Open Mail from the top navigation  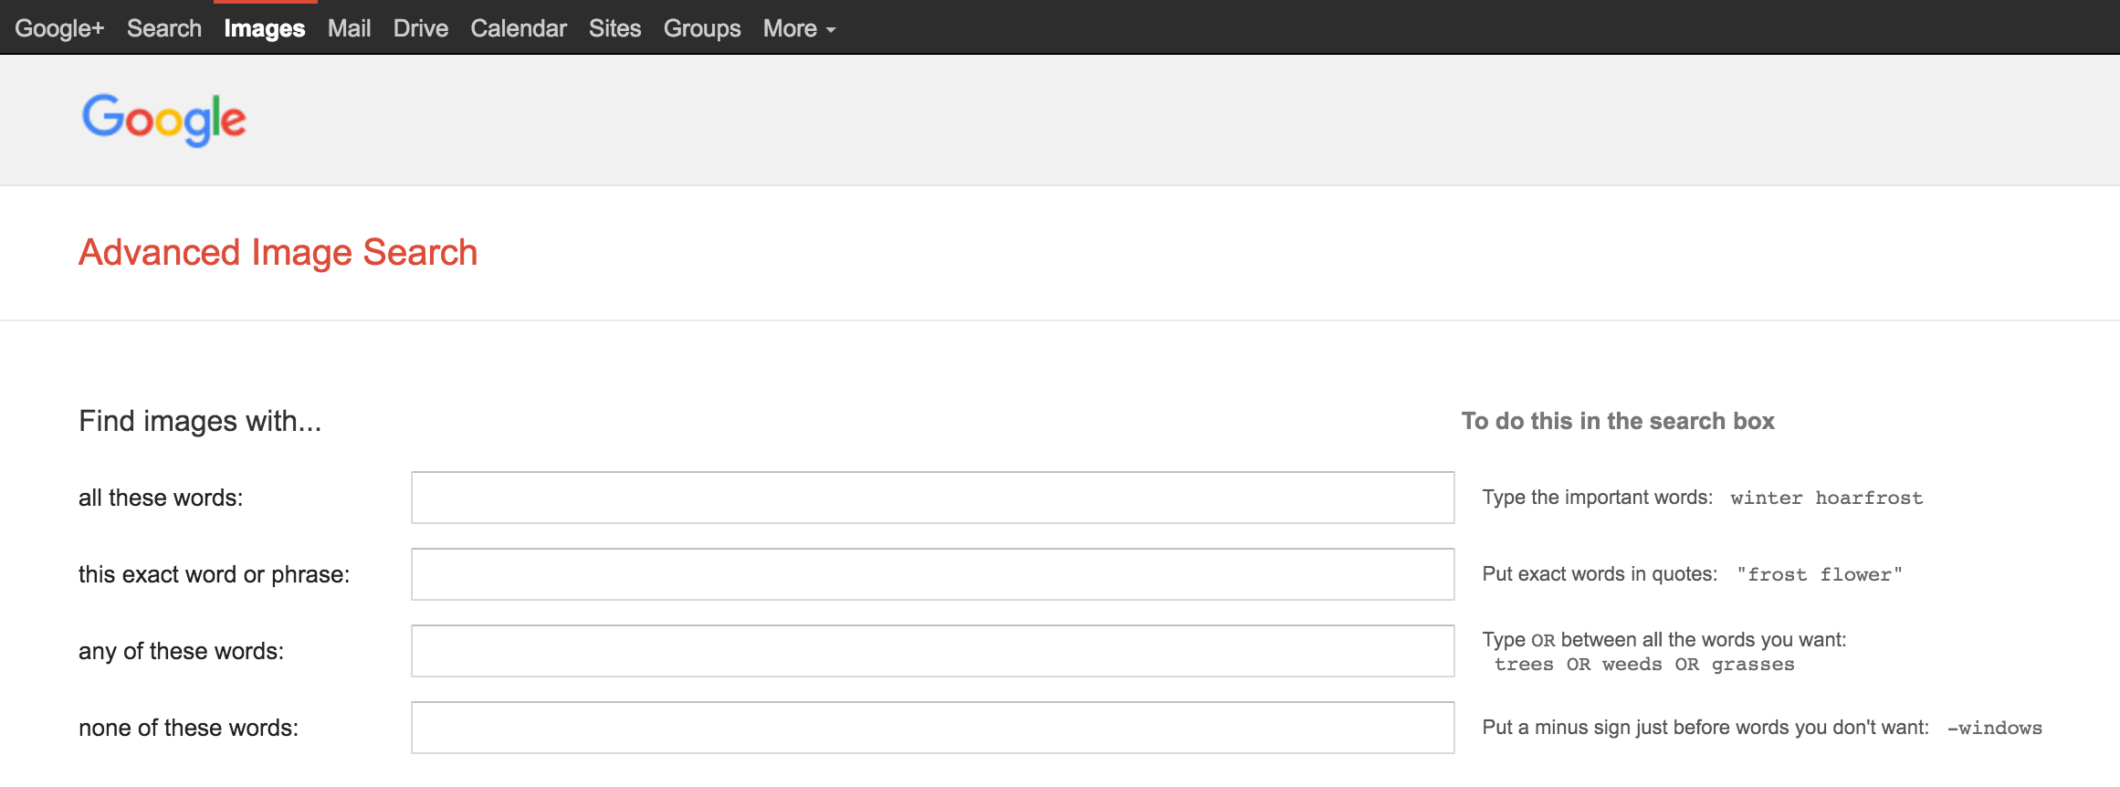tap(349, 28)
